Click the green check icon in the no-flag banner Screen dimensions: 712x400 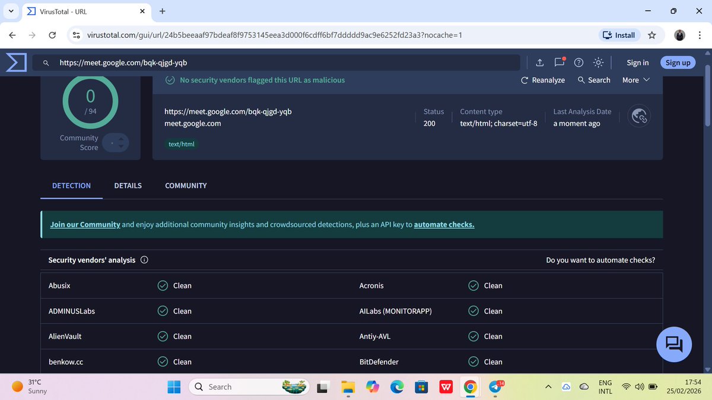pos(170,80)
